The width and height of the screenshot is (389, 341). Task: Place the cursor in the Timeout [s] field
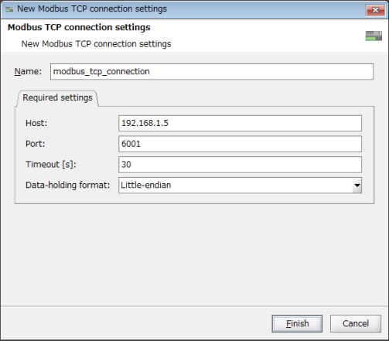(240, 165)
